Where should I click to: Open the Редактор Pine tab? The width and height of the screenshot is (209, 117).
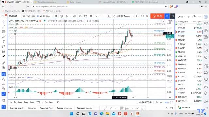[46, 108]
